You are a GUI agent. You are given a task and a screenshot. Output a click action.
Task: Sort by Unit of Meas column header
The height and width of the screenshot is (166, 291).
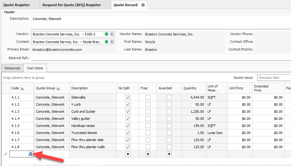(216, 88)
